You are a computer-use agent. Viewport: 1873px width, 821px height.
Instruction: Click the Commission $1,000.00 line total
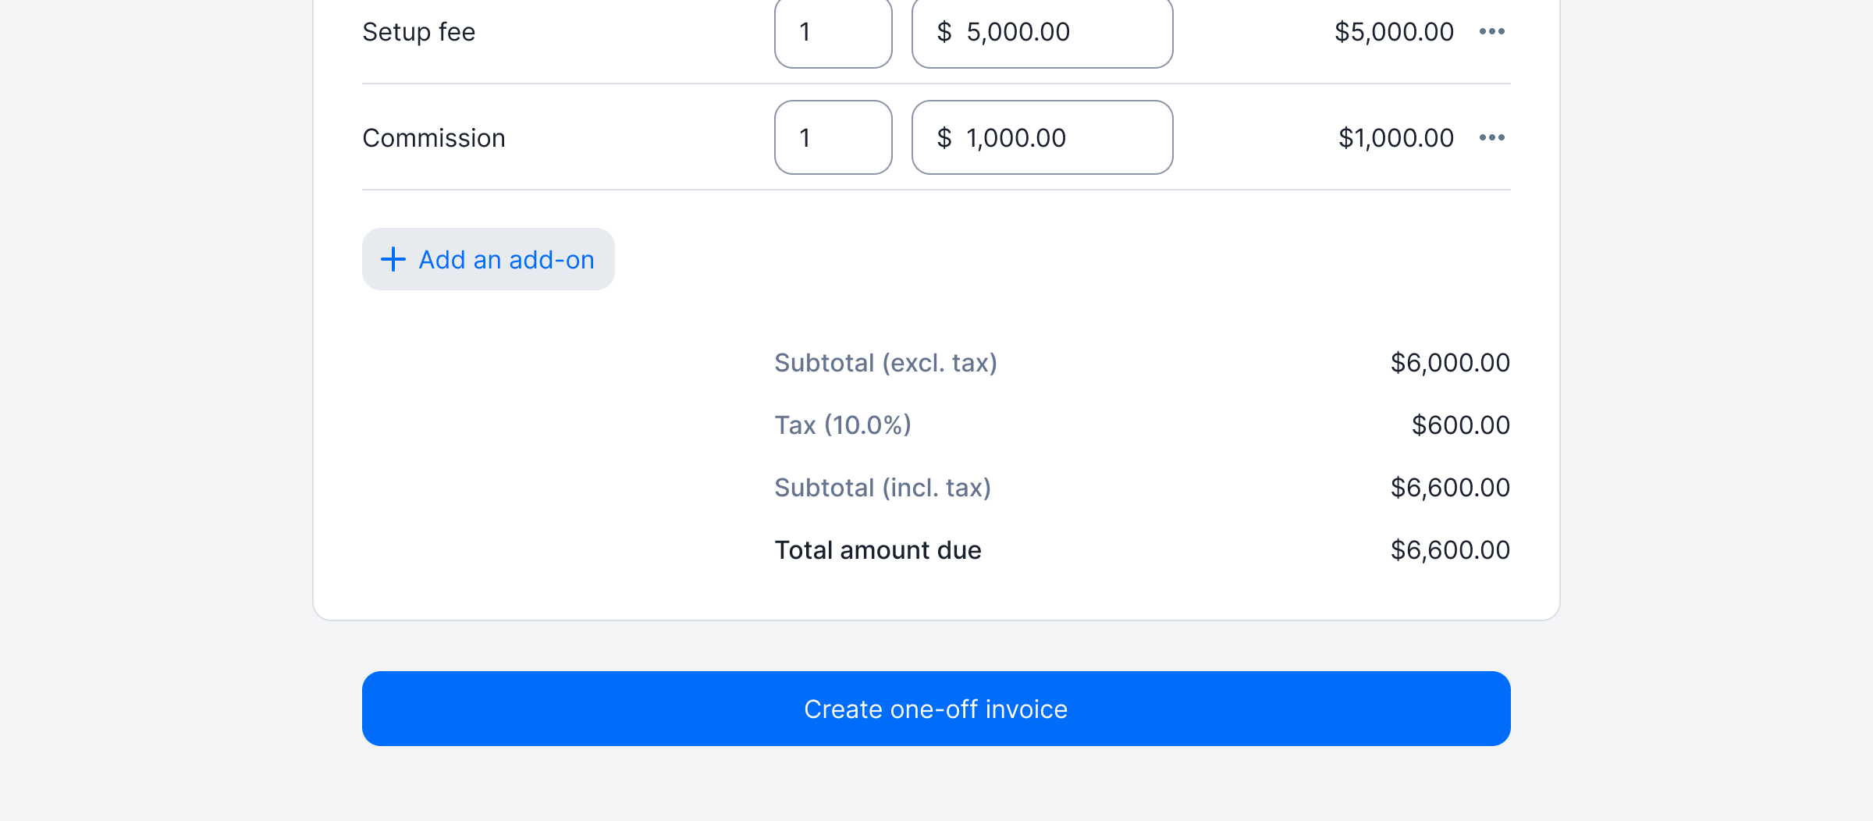[x=1396, y=138]
